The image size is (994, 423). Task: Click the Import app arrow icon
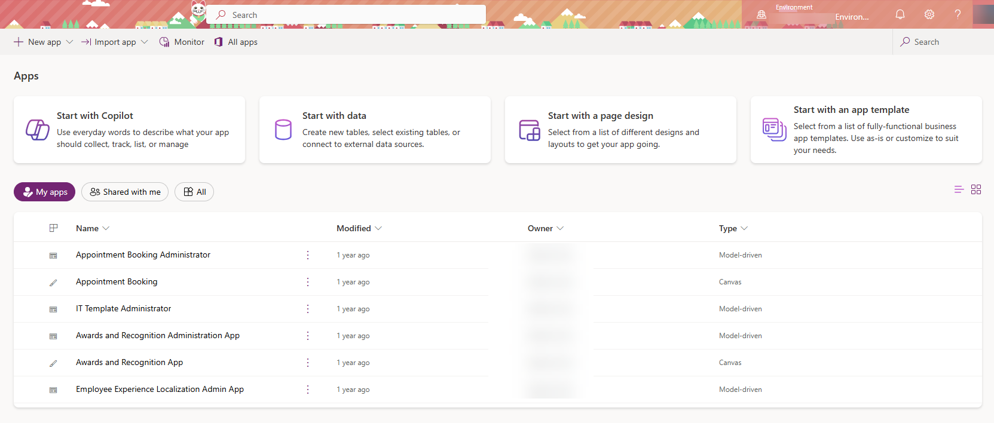point(86,42)
